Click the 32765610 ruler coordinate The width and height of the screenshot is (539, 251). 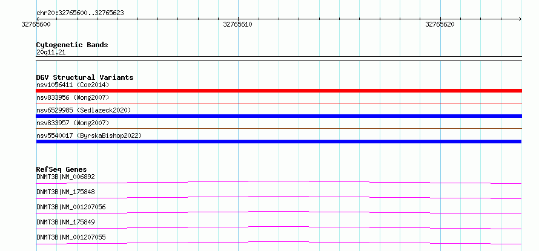click(x=238, y=24)
